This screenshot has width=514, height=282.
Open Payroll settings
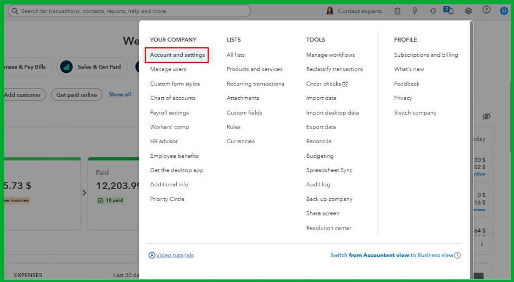pos(170,113)
